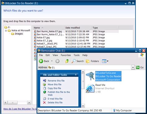Click BitLocker To Go Reader title icon

[3, 3]
